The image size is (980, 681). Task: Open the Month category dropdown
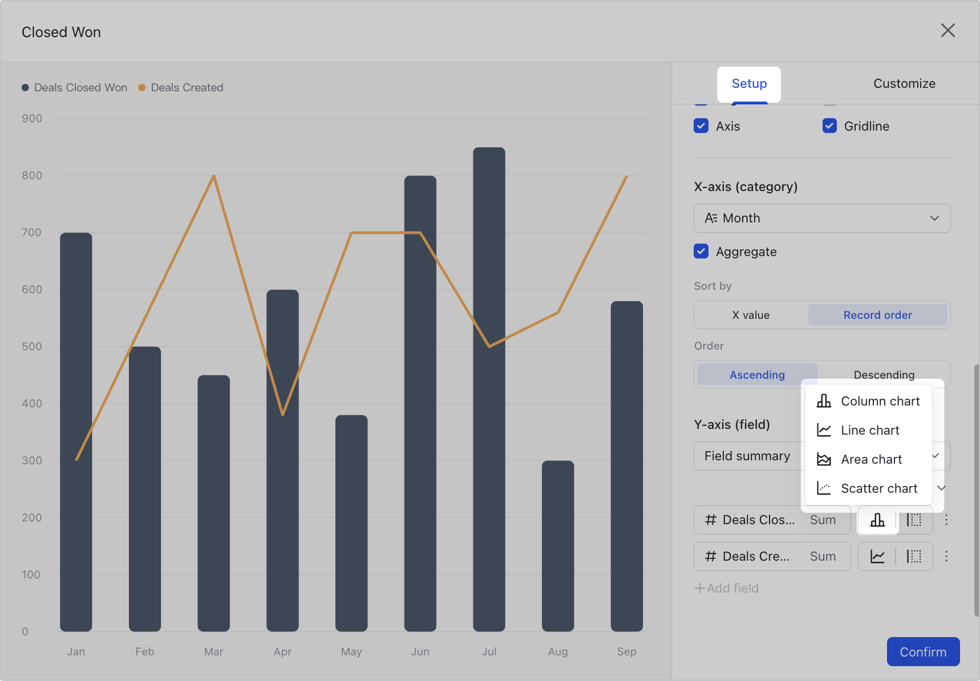click(x=934, y=218)
